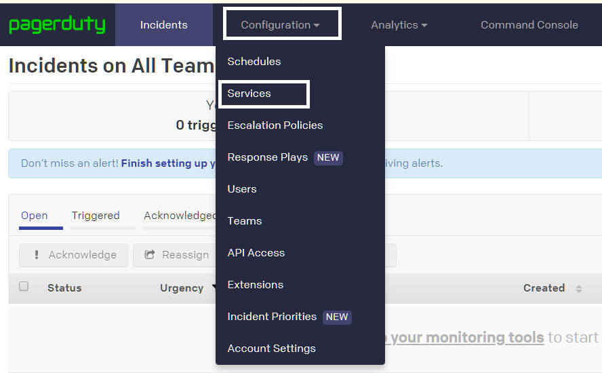
Task: Follow the monitoring tools link
Action: tap(467, 337)
